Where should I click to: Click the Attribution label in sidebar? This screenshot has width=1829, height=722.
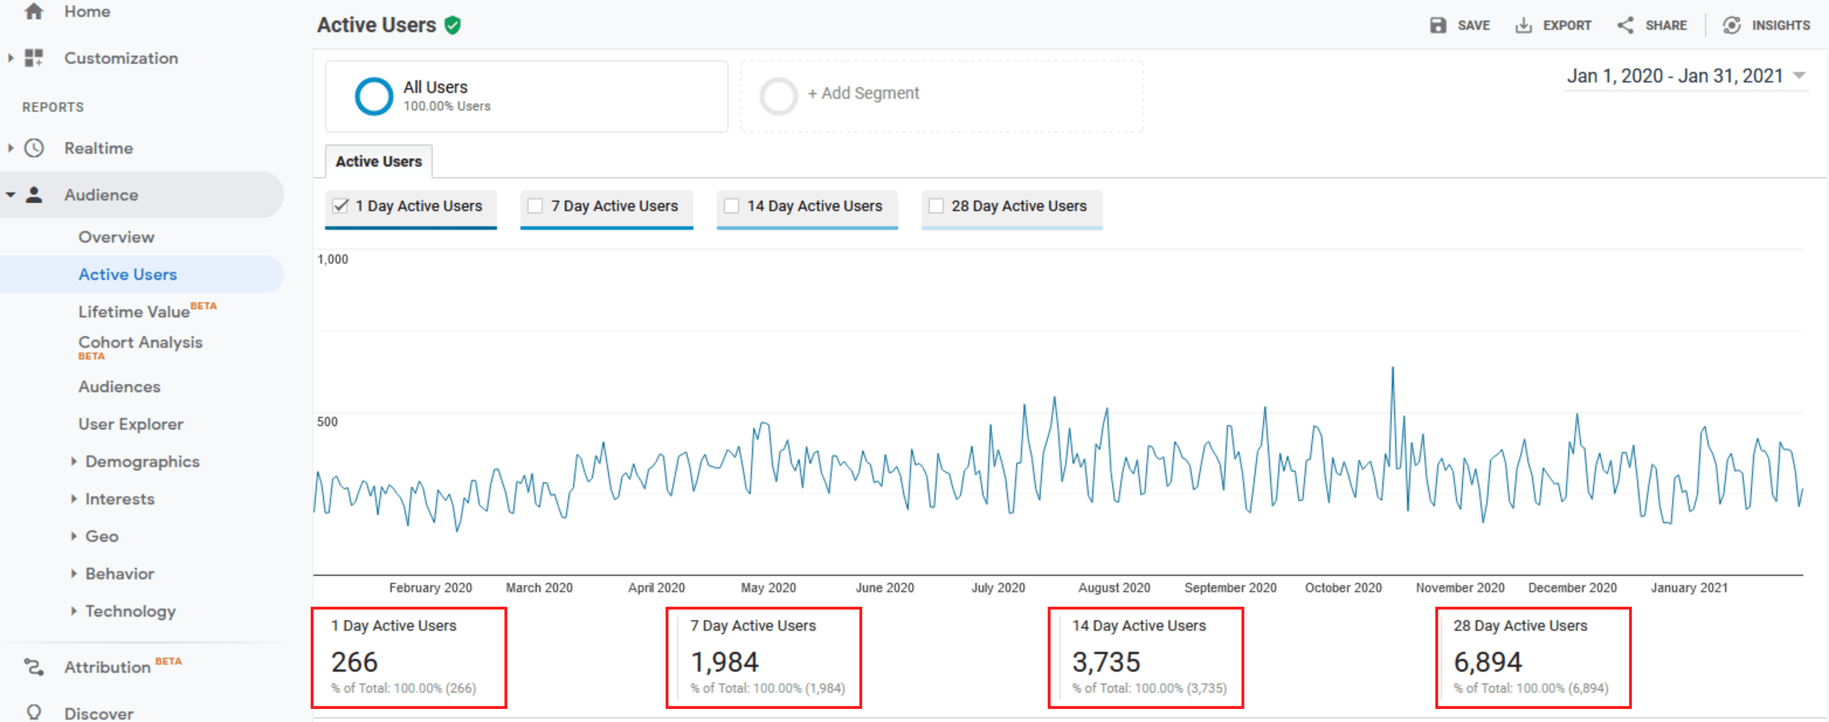(107, 667)
